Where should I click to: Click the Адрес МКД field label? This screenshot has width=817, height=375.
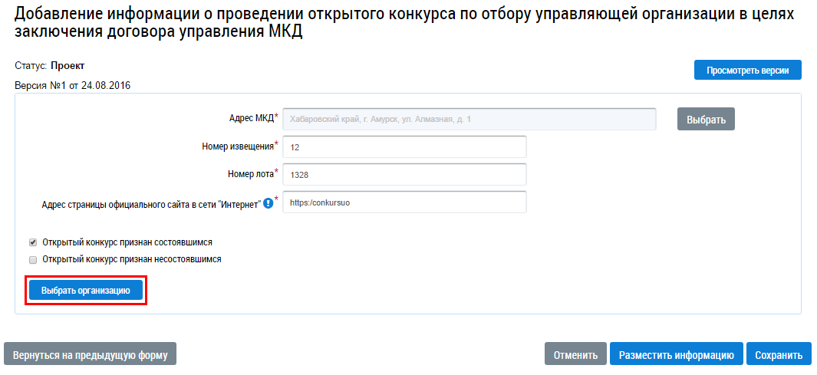(251, 119)
